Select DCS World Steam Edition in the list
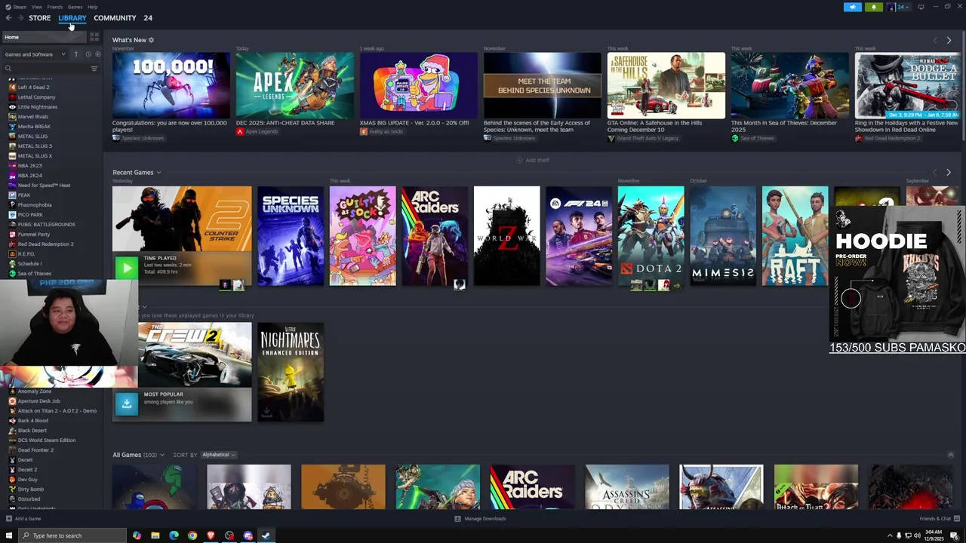Screen dimensions: 966x543 click(46, 440)
